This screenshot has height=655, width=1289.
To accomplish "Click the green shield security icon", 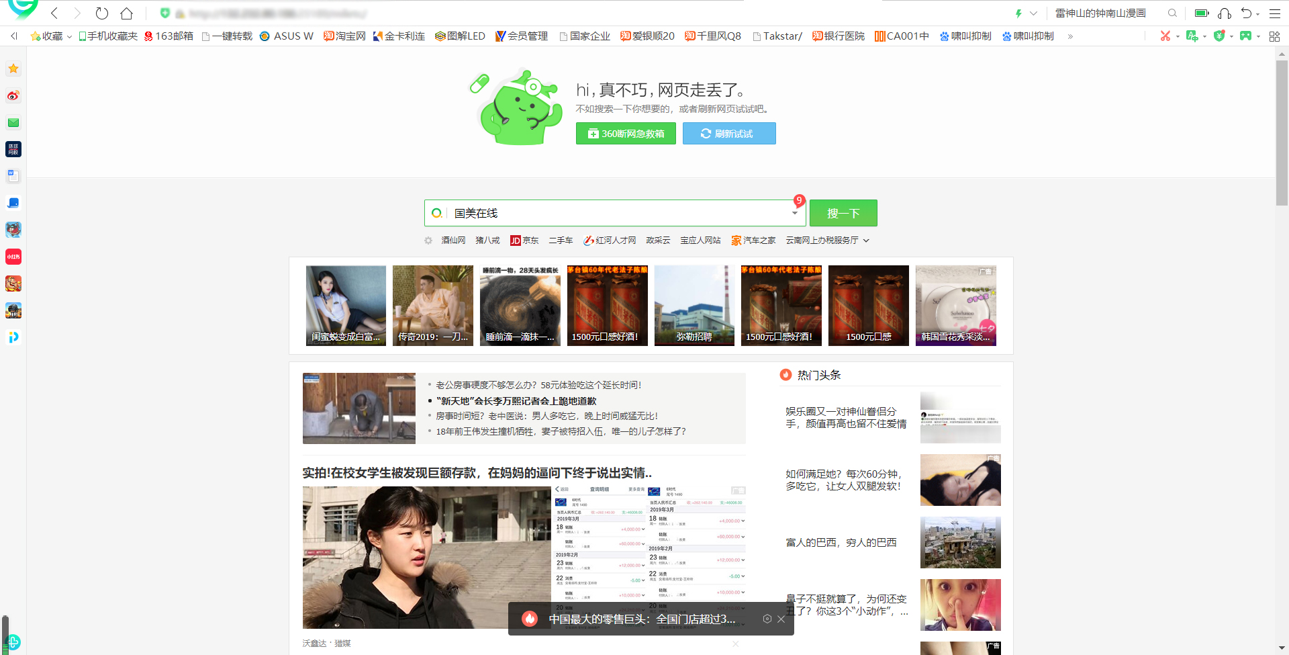I will tap(165, 13).
